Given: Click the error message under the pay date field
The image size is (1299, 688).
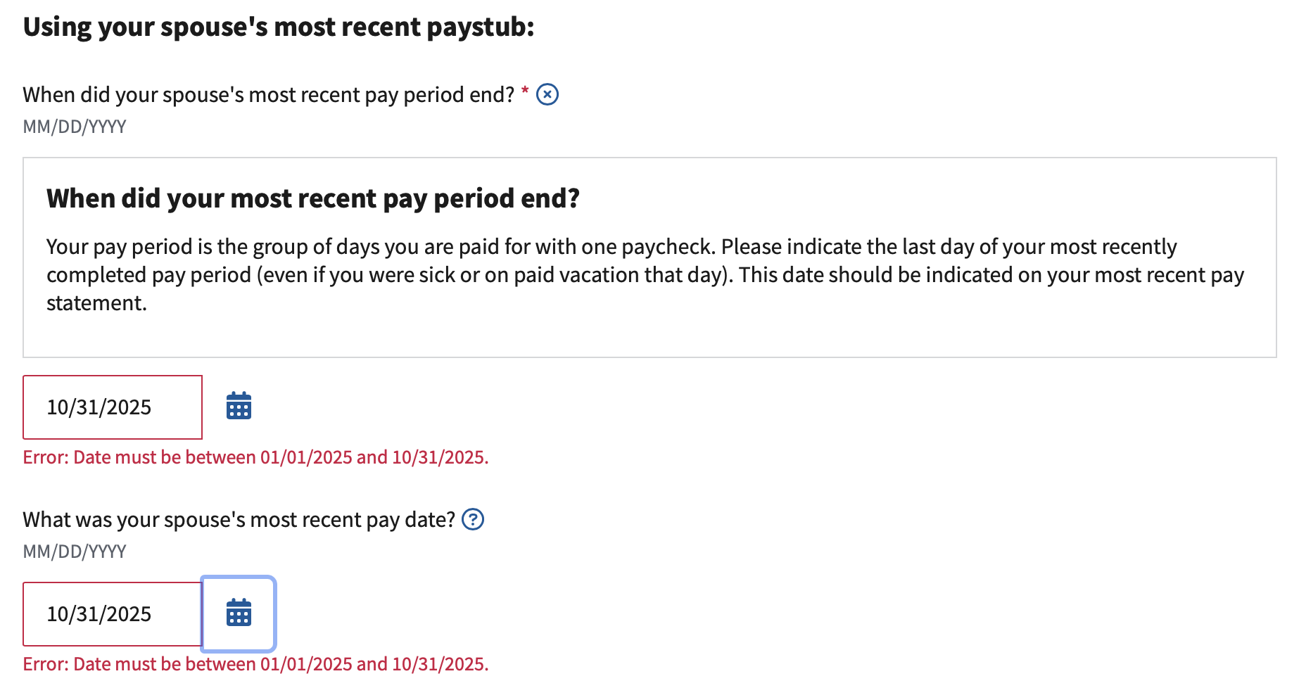Looking at the screenshot, I should click(255, 665).
